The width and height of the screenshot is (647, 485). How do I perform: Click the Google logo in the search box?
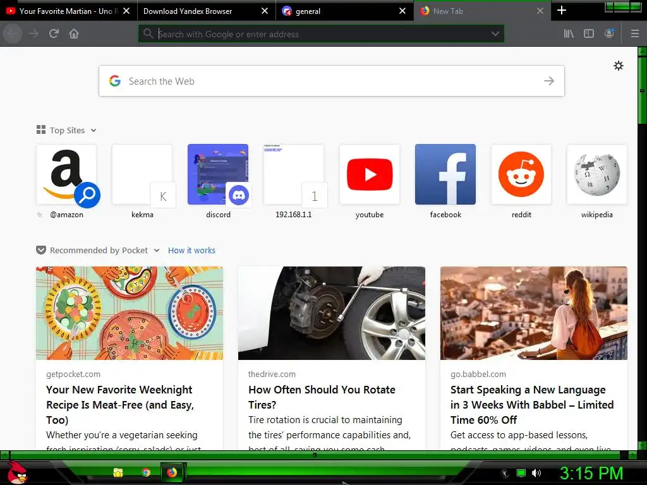click(x=115, y=81)
